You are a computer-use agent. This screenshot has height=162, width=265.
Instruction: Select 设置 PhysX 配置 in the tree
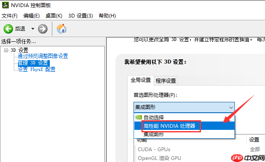coord(37,69)
